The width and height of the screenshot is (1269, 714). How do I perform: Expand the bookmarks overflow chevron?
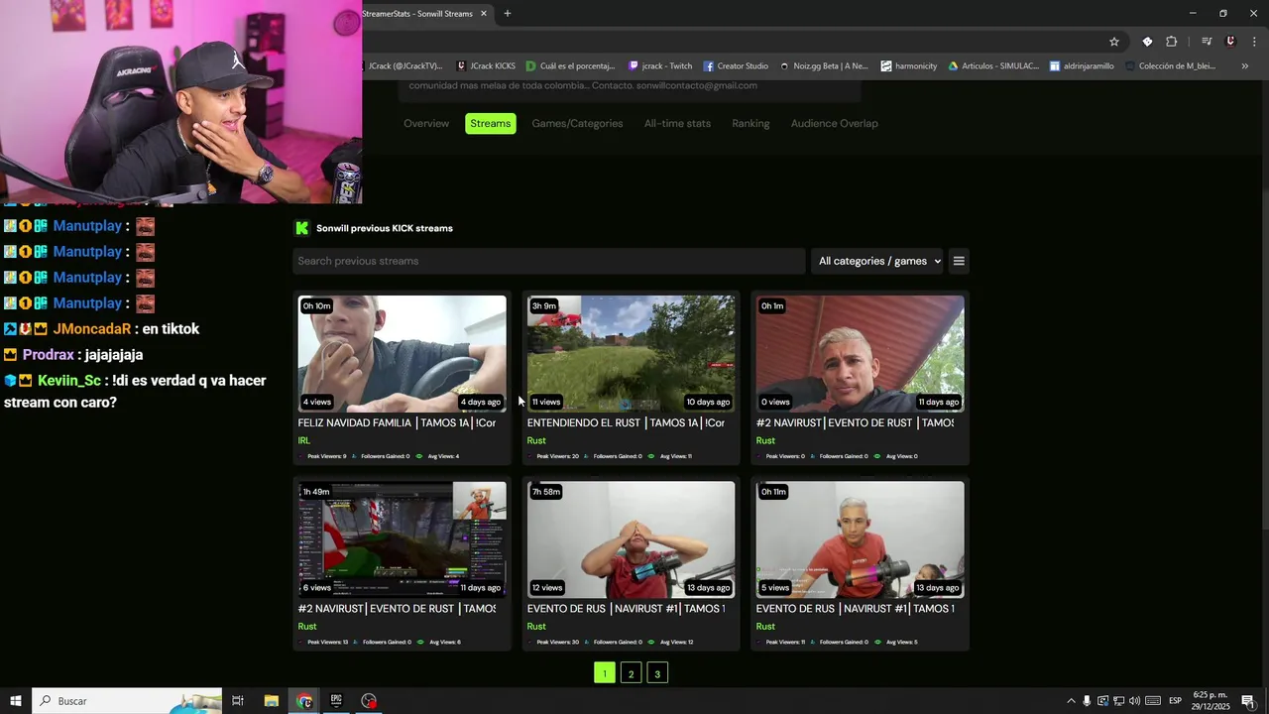(1244, 66)
